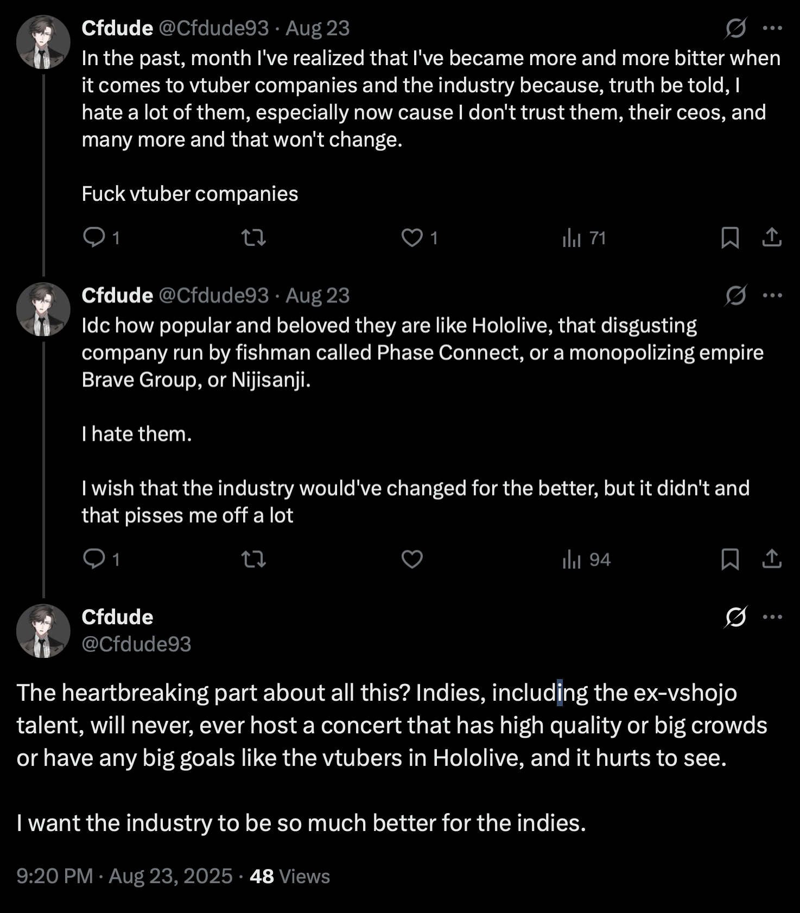Open the 9:20 PM Aug 23, 2025 timestamp
Image resolution: width=800 pixels, height=913 pixels.
(x=124, y=876)
